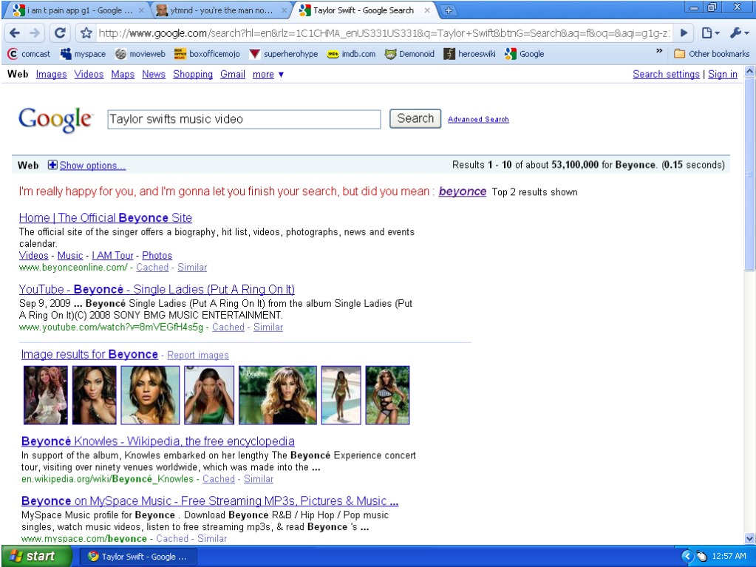Click the Search button

415,118
